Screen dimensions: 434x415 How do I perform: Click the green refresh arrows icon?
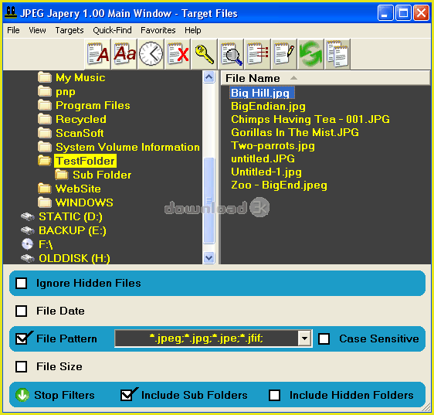point(311,54)
